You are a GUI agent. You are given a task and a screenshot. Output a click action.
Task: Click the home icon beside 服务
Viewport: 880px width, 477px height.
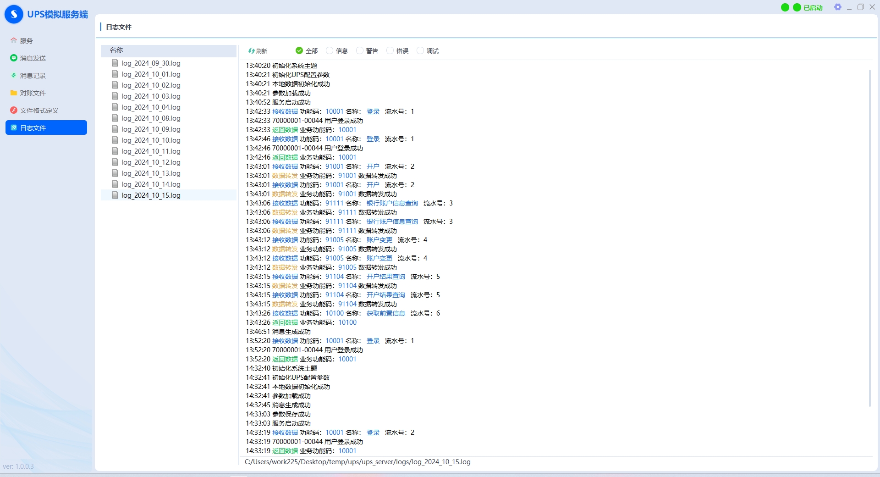pyautogui.click(x=14, y=40)
